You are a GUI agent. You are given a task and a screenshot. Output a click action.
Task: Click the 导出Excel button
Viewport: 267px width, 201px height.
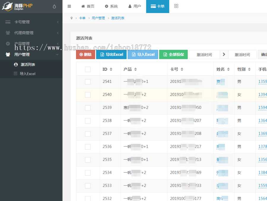(112, 54)
